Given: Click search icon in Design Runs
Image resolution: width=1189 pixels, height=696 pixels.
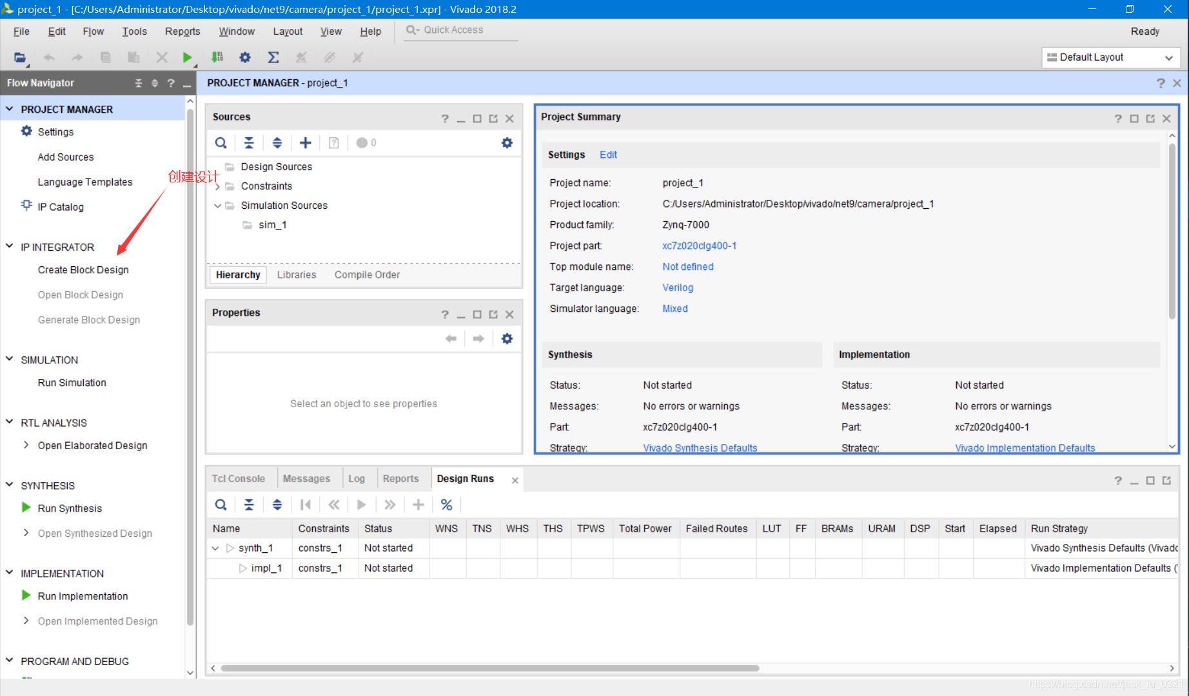Looking at the screenshot, I should [221, 505].
